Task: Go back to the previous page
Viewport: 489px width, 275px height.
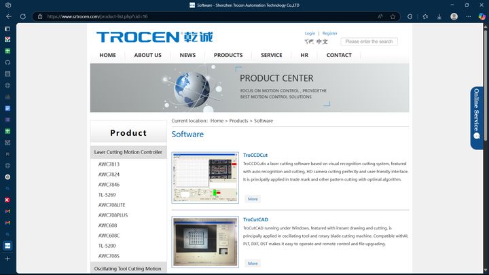Action: click(9, 16)
